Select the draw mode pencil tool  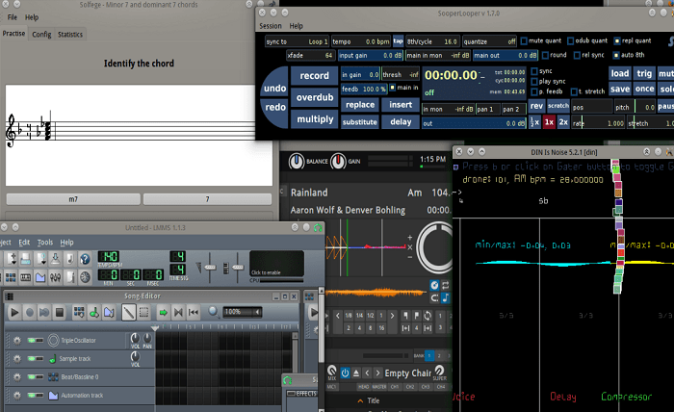(x=128, y=312)
